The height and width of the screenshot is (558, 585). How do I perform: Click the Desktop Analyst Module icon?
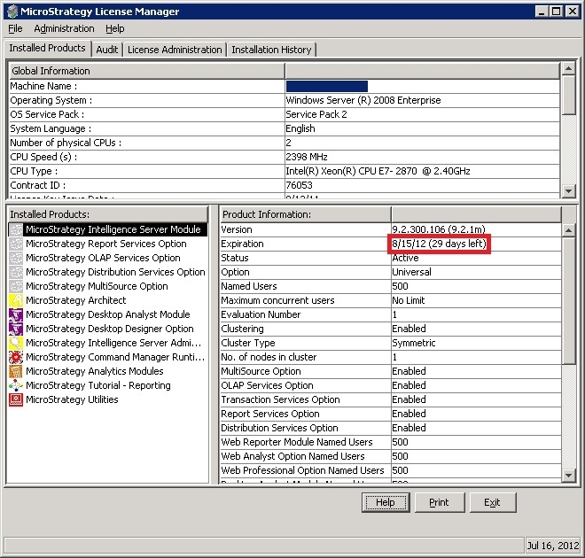[16, 314]
